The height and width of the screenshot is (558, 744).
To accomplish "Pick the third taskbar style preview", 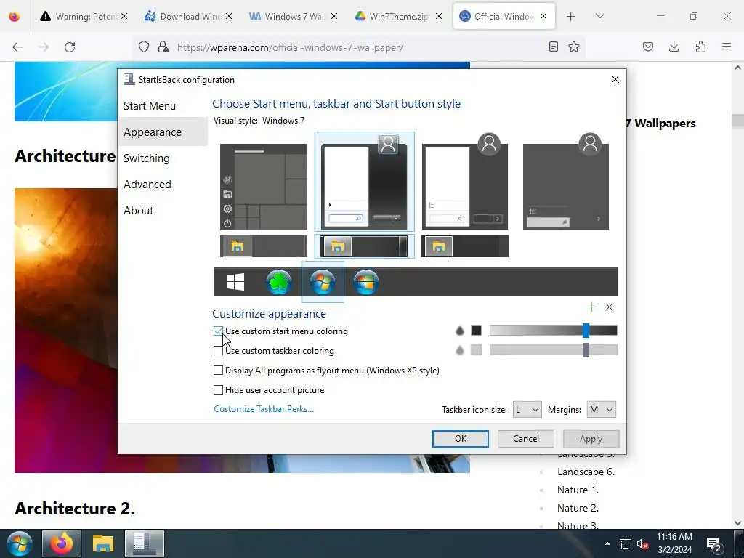I will click(464, 246).
